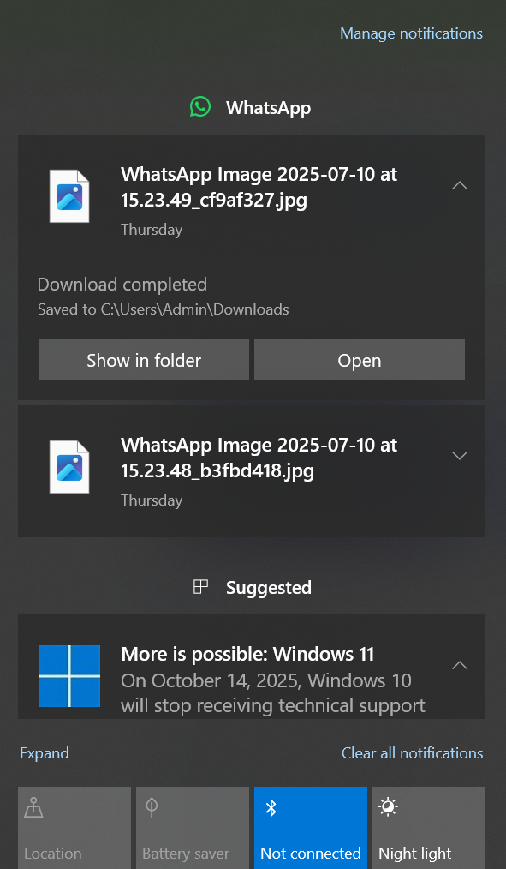Click the WhatsApp app icon in the header

click(x=199, y=107)
